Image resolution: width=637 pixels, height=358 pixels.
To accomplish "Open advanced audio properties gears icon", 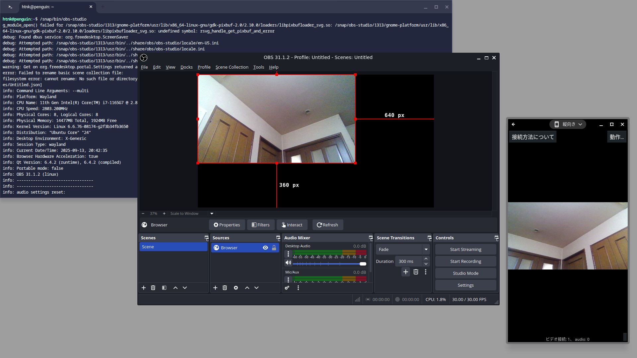I will [x=287, y=288].
